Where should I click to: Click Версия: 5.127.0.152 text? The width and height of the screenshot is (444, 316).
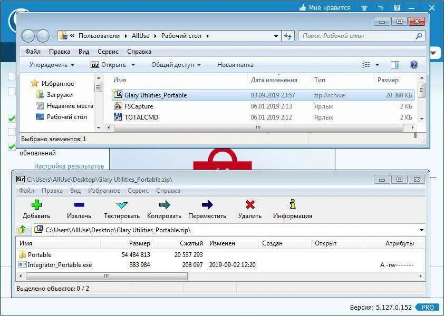point(381,307)
